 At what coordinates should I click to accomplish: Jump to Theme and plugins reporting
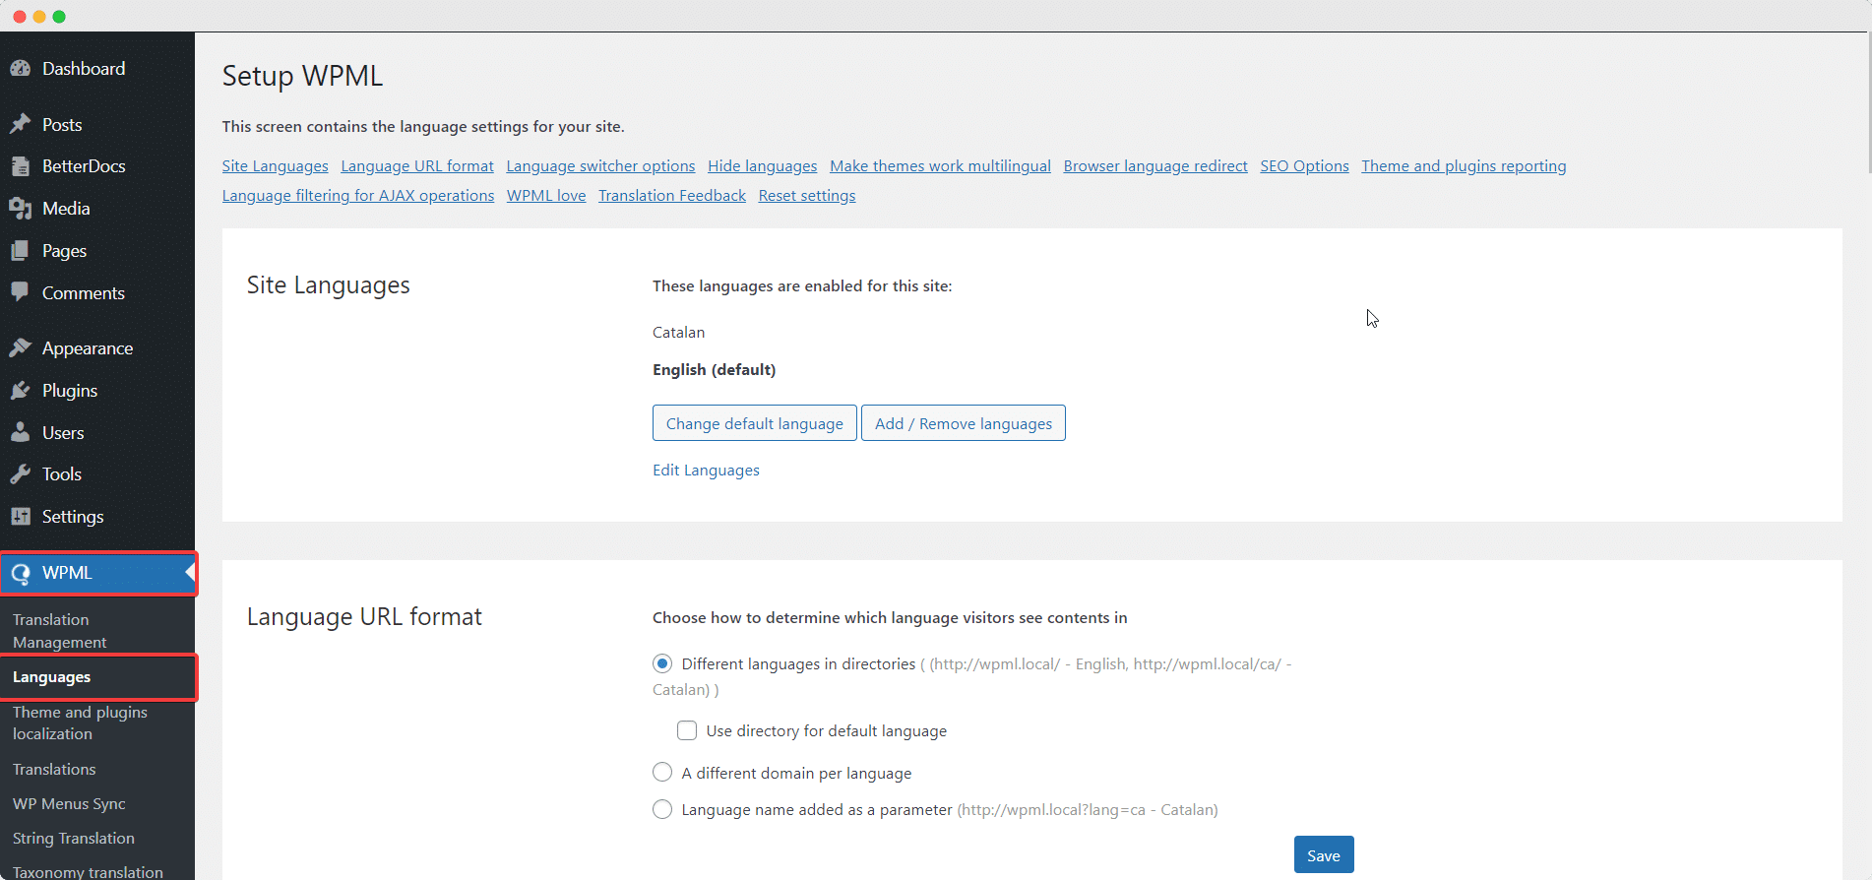[1464, 166]
